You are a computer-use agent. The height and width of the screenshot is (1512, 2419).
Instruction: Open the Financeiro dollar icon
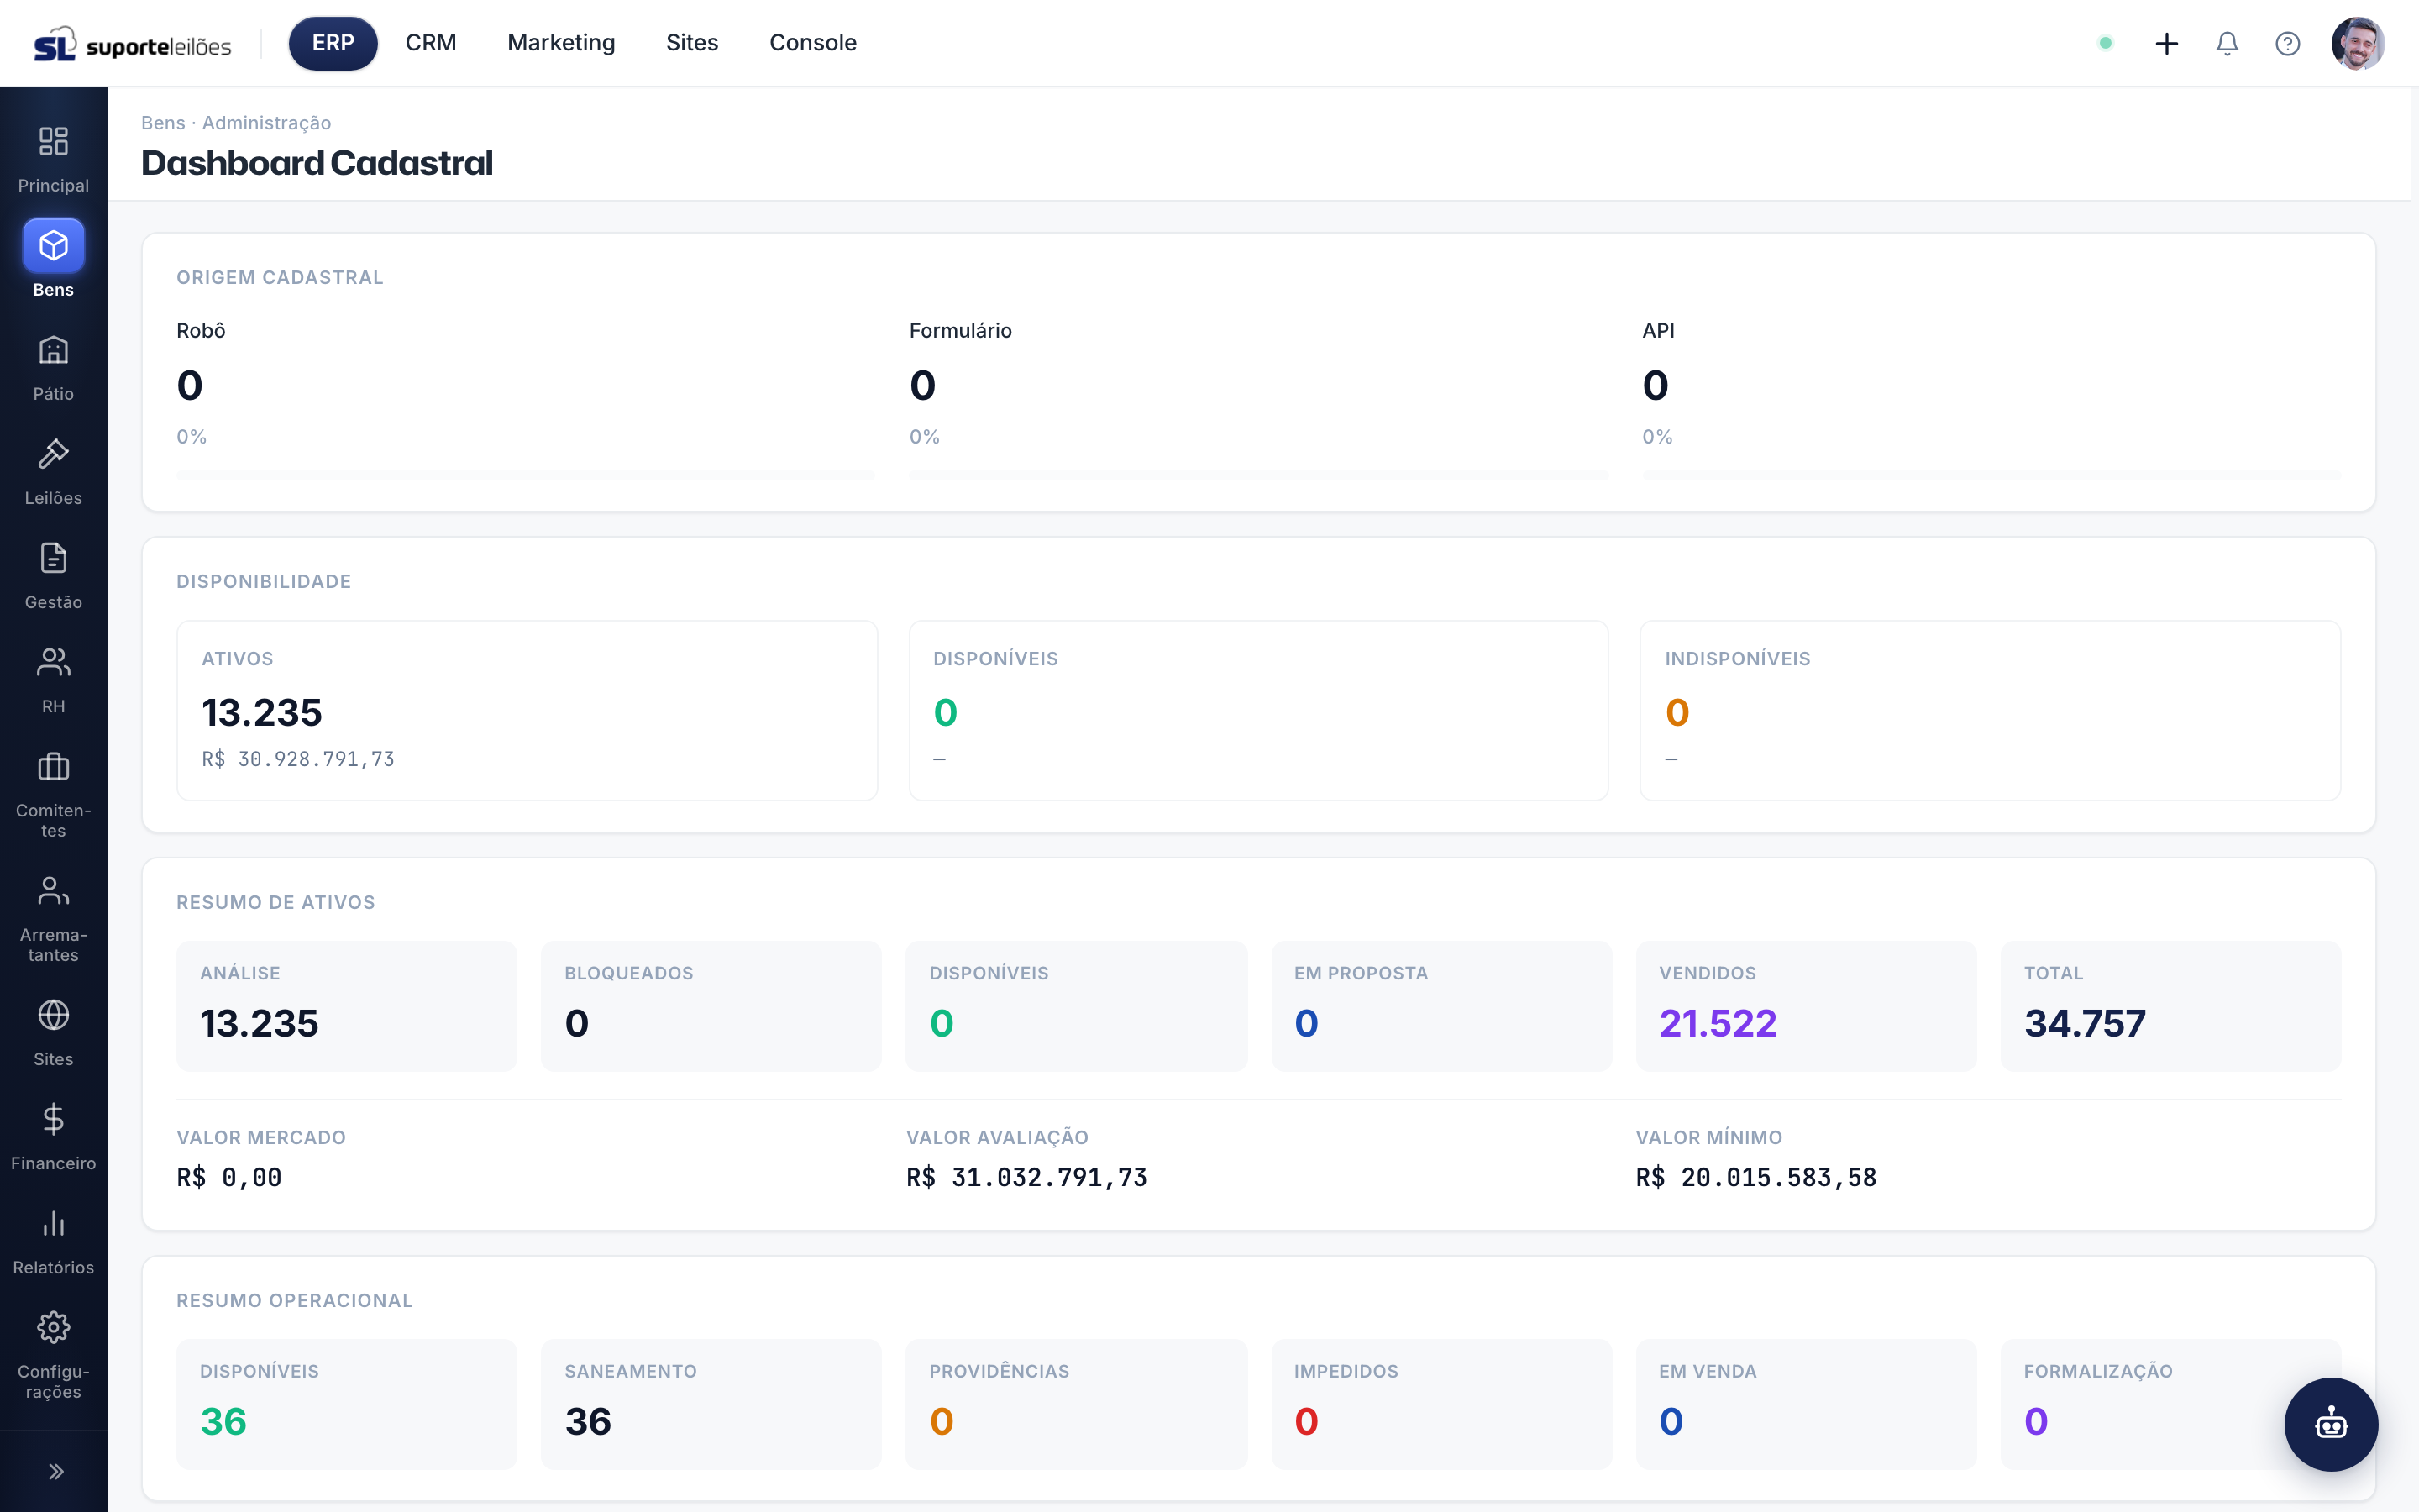pos(53,1119)
